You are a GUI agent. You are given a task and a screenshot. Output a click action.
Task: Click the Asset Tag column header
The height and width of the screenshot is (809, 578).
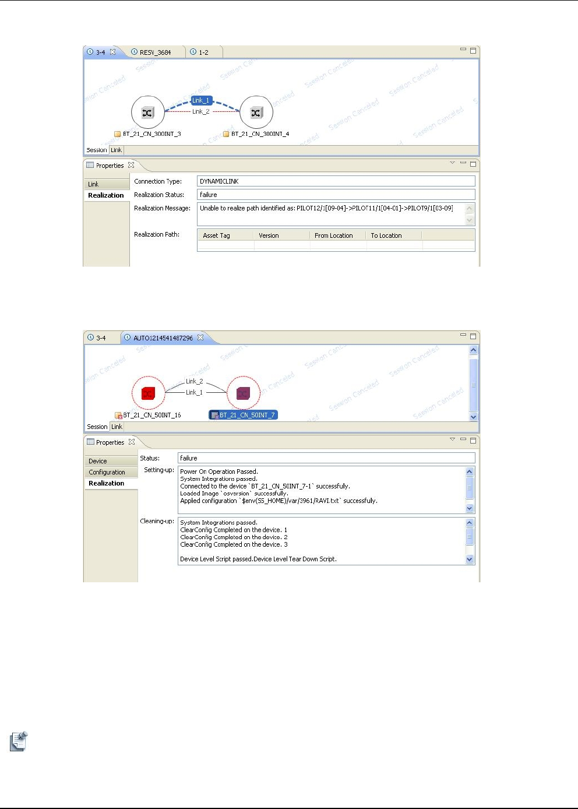(226, 235)
